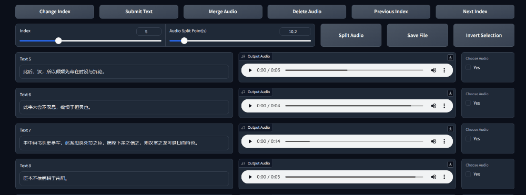
Task: Click Split Audio
Action: point(351,35)
